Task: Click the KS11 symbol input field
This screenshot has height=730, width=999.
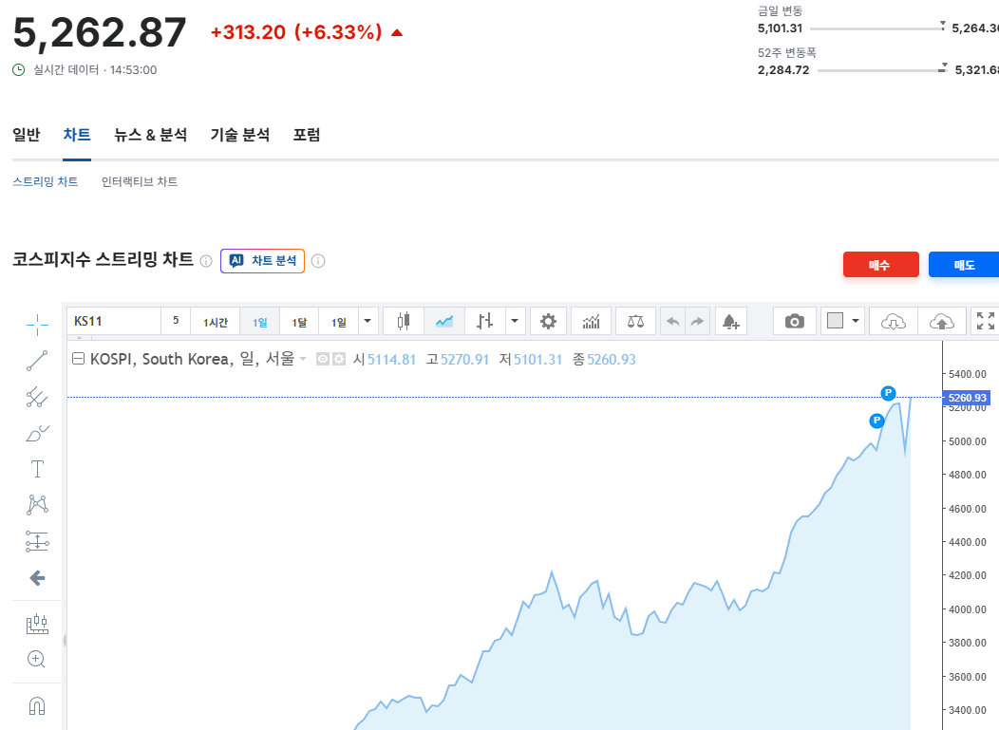Action: tap(114, 322)
